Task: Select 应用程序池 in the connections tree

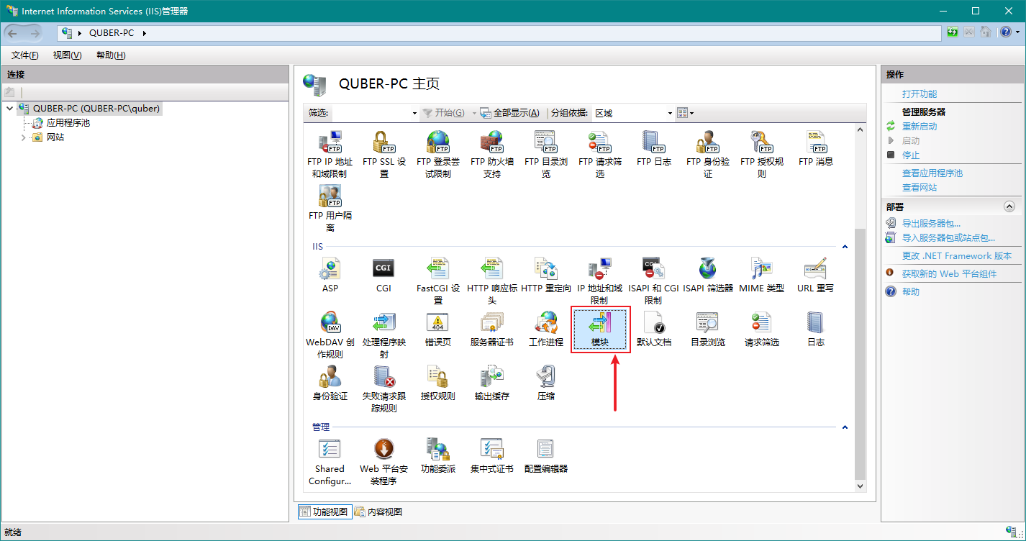Action: 68,123
